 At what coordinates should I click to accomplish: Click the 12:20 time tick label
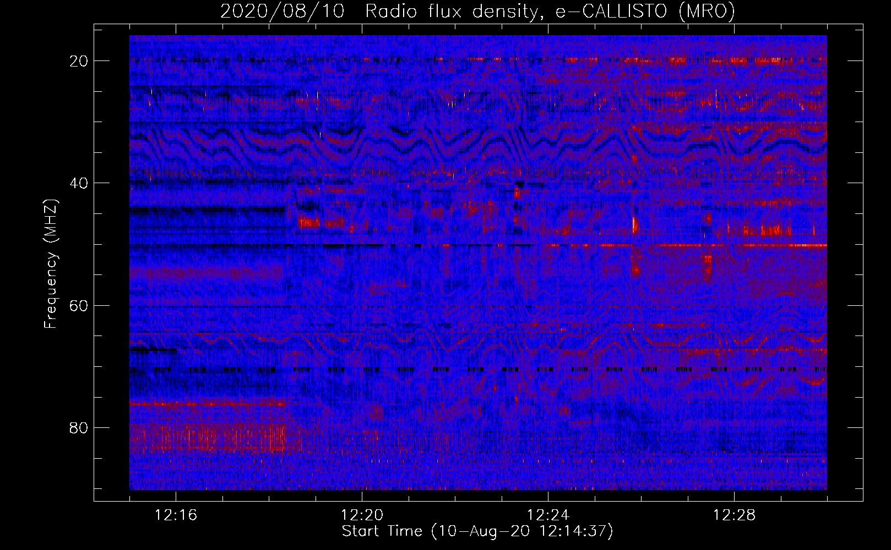pyautogui.click(x=362, y=515)
